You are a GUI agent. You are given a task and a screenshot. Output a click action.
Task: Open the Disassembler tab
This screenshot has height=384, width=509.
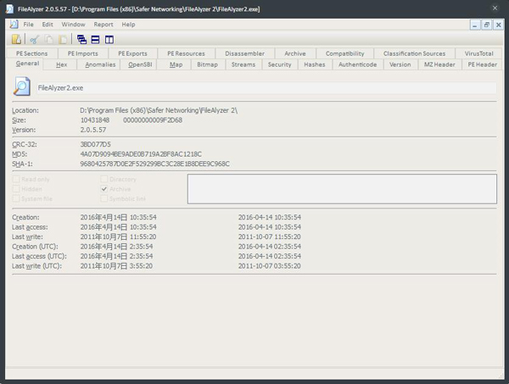click(x=245, y=53)
